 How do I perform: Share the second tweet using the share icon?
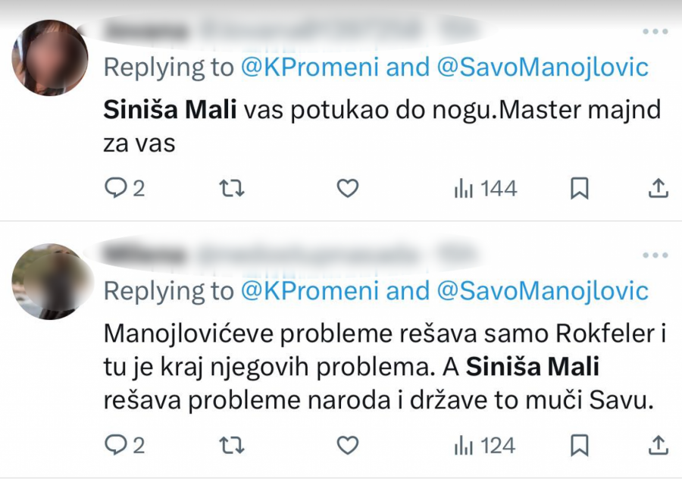658,446
